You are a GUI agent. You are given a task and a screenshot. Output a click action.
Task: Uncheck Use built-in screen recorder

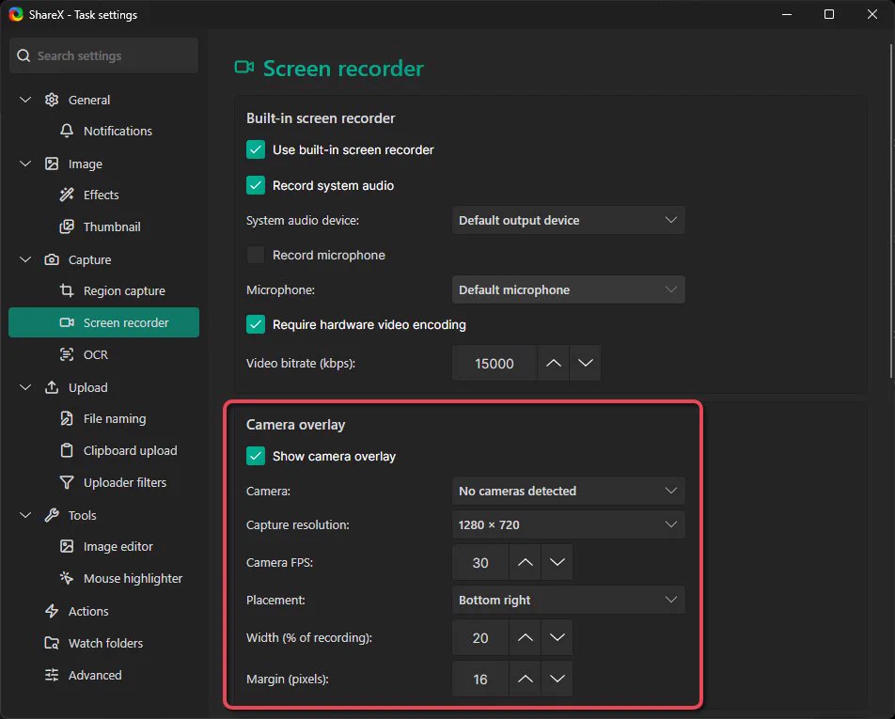pos(255,149)
